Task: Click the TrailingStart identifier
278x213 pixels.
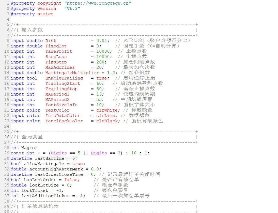Action: click(x=63, y=84)
